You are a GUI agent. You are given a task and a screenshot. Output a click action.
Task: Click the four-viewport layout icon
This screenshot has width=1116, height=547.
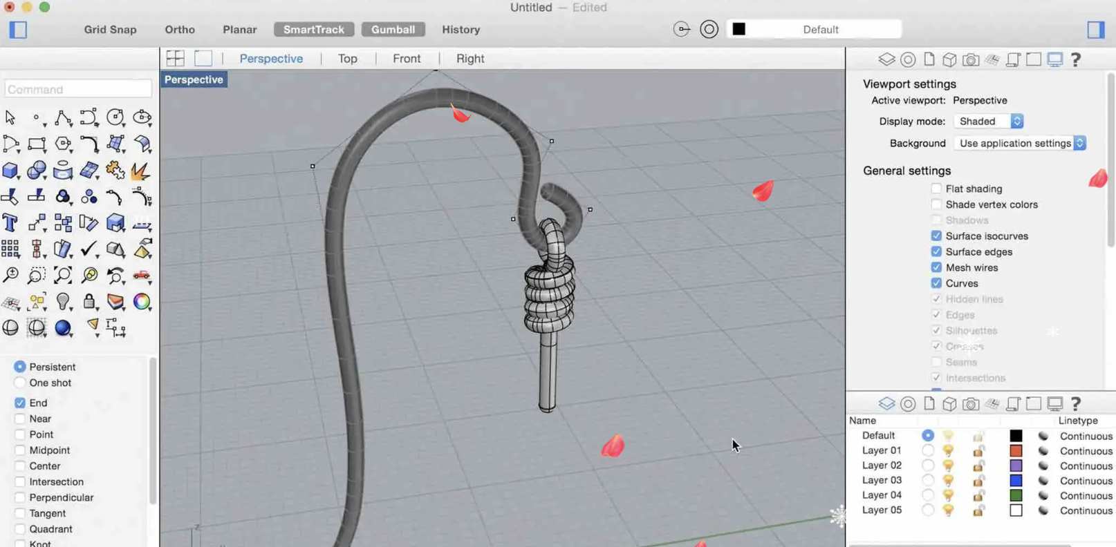(x=176, y=59)
